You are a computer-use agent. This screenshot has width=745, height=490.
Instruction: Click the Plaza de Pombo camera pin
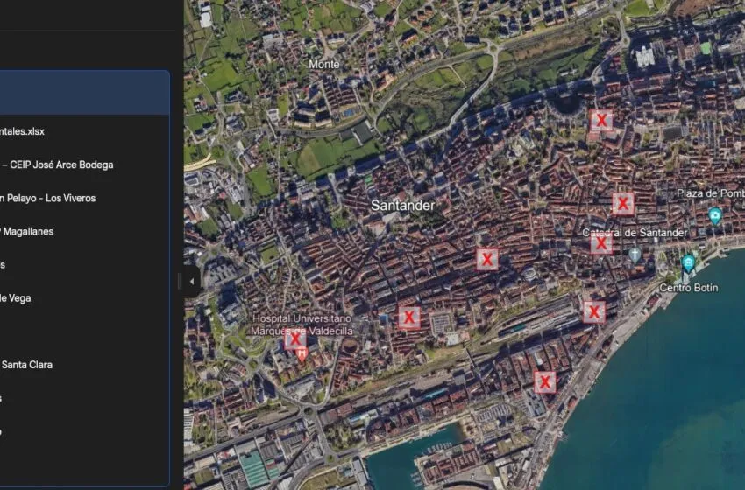pos(715,215)
